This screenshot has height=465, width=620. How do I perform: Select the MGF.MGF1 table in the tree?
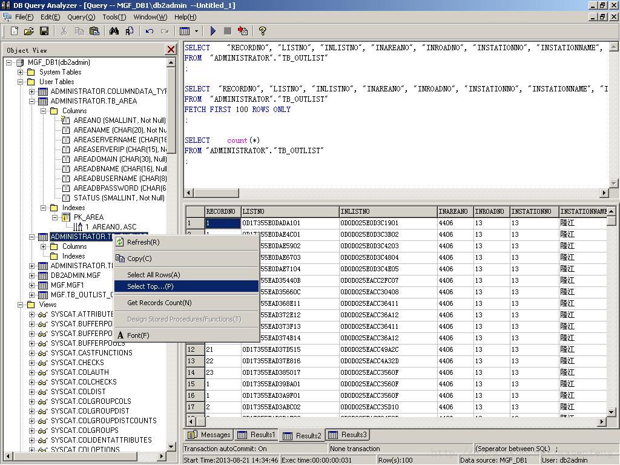coord(67,285)
